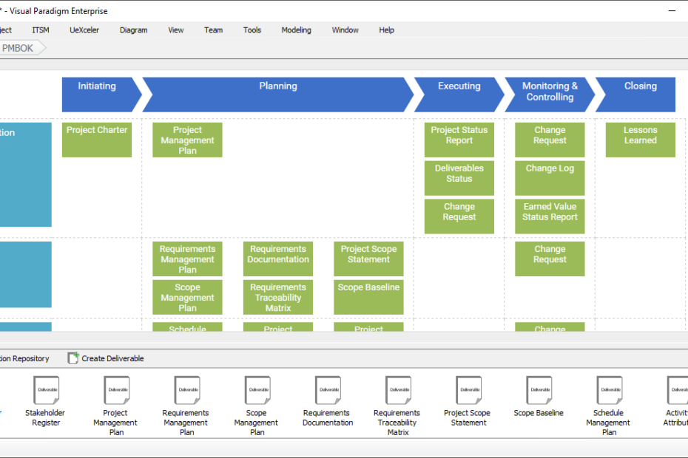Select the Scope Baseline deliverable icon
The width and height of the screenshot is (688, 458).
point(539,390)
